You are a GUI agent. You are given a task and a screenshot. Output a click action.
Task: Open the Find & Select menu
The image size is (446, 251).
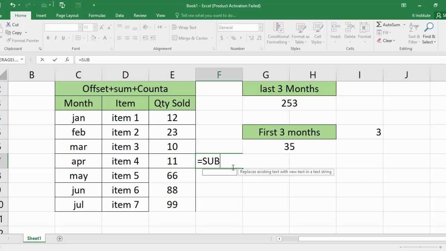coord(429,34)
